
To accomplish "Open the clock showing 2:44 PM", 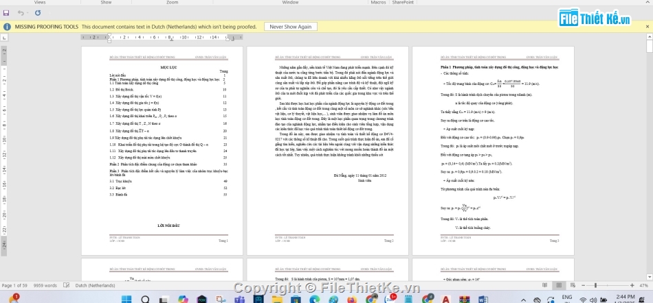I will pos(626,299).
